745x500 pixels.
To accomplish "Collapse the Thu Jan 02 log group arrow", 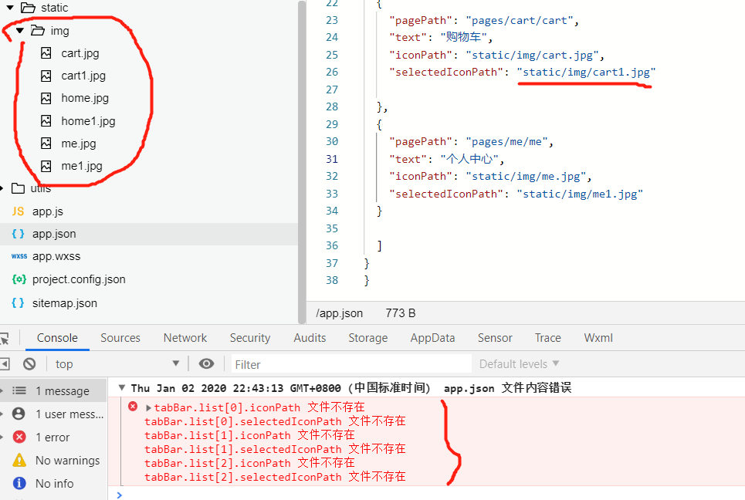I will (x=122, y=388).
